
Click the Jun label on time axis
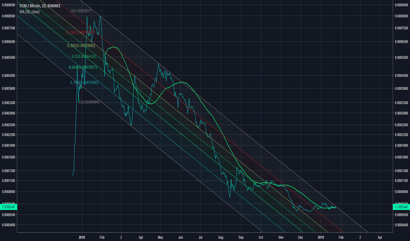coord(180,237)
